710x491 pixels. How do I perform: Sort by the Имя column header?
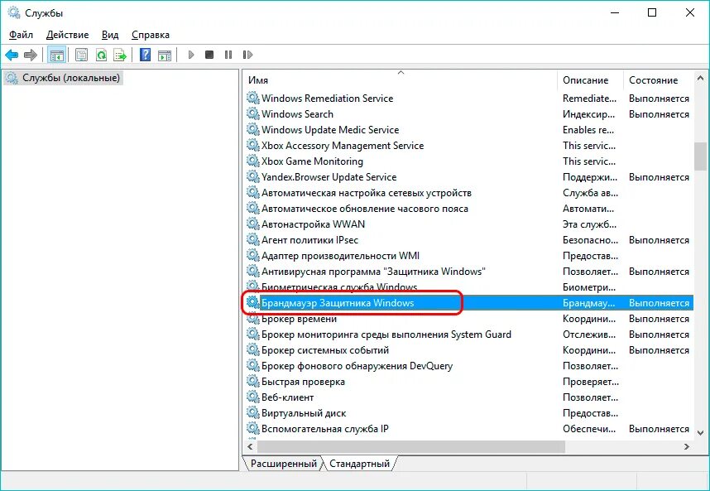[401, 80]
